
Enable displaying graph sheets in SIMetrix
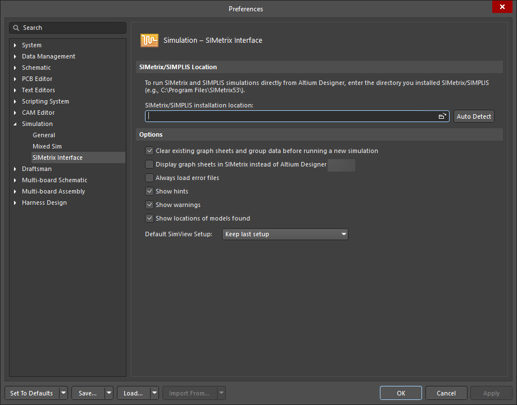coord(149,164)
